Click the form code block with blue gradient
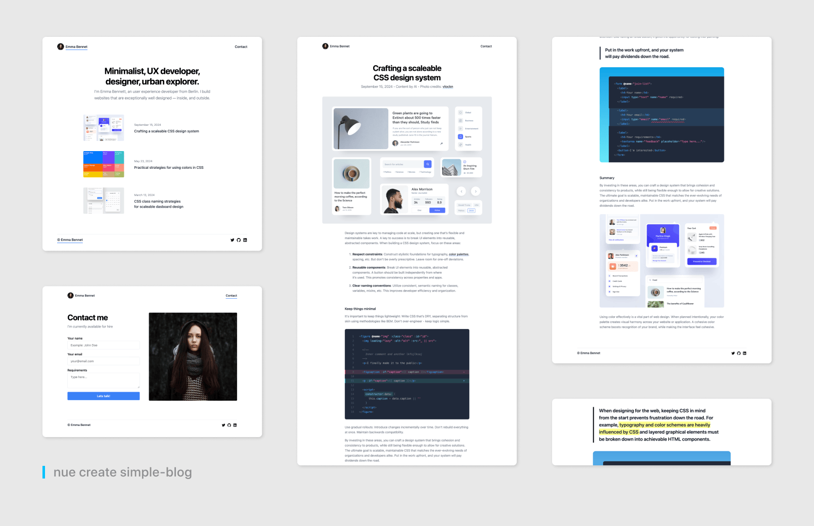 pos(662,115)
